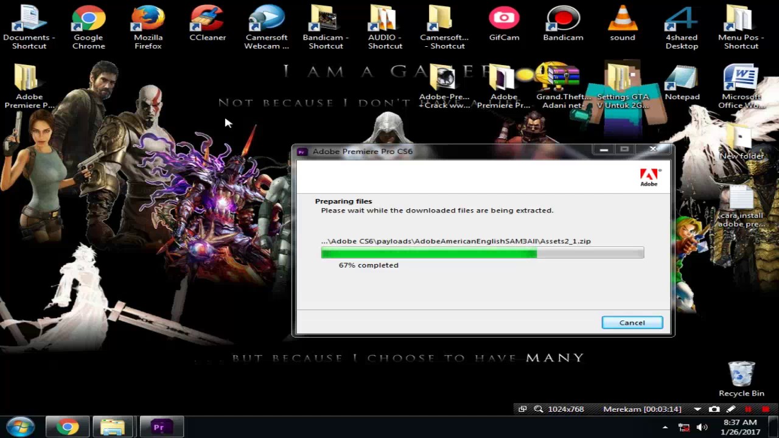The image size is (779, 438).
Task: Open Documents shortcut on the desktop
Action: (29, 27)
